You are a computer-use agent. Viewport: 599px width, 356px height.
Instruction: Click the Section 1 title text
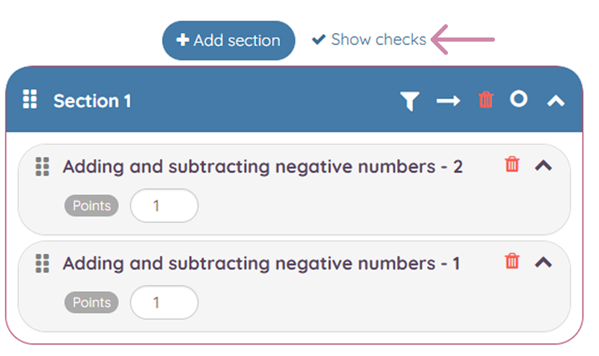coord(92,101)
